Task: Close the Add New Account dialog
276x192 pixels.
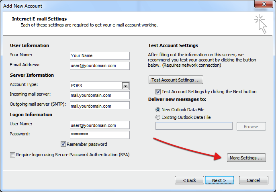Action: [x=264, y=4]
